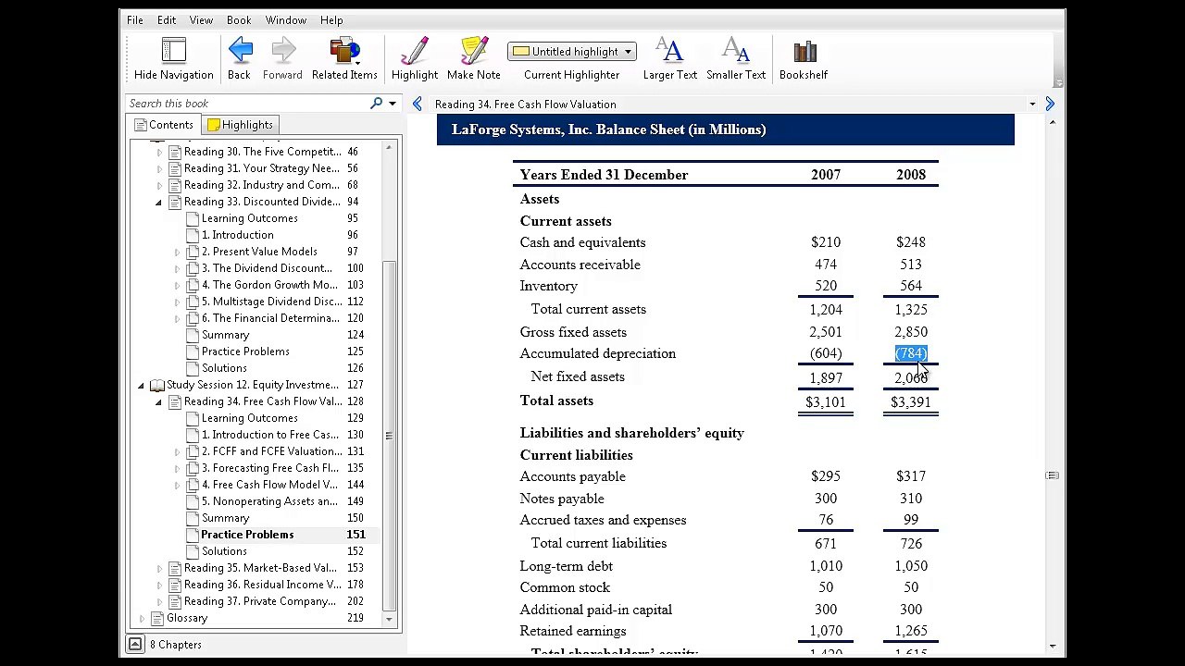Click the 2008 Retained earnings 1,265 value
The width and height of the screenshot is (1185, 666).
(911, 631)
